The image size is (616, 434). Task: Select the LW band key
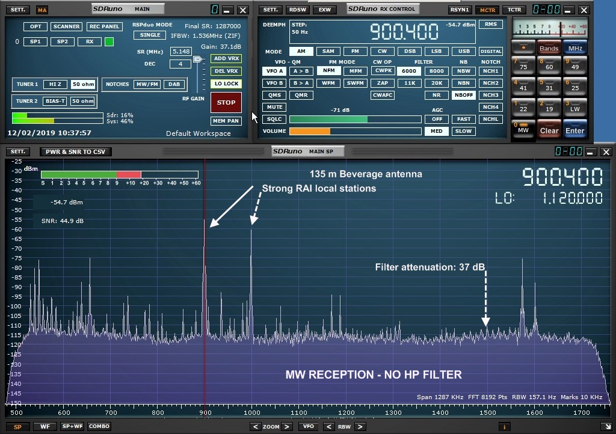[574, 108]
